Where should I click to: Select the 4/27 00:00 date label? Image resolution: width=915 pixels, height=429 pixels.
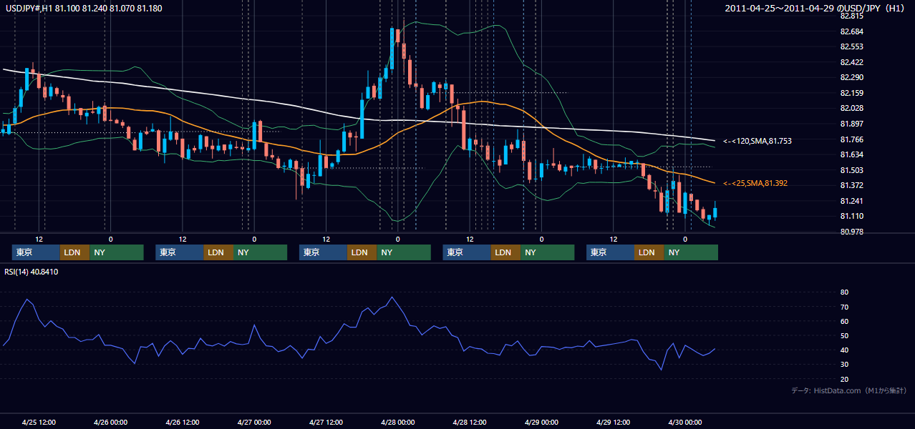pos(254,422)
